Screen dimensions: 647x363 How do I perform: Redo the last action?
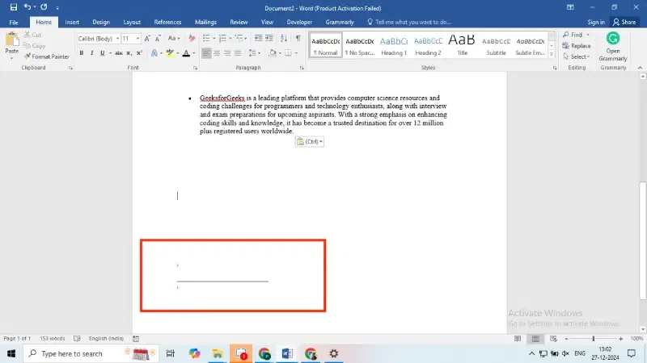(44, 7)
